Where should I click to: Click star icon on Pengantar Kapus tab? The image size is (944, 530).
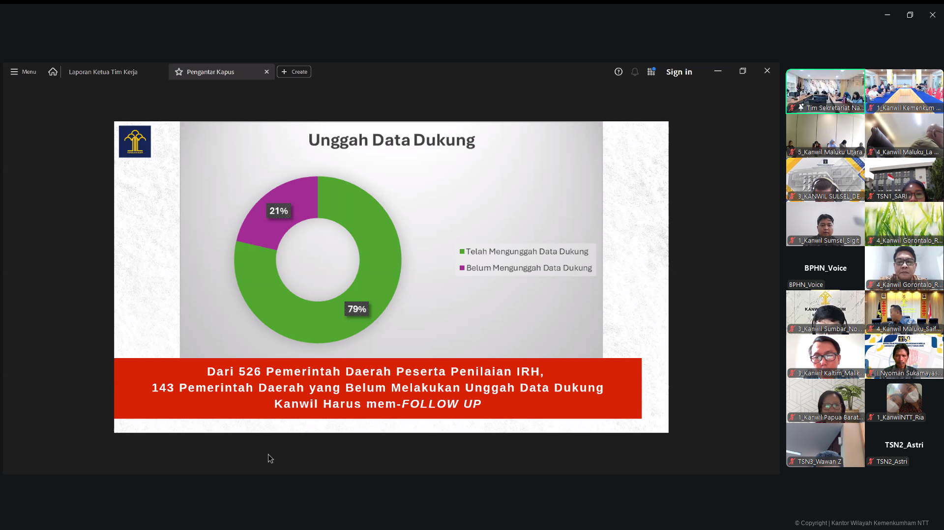pos(179,72)
